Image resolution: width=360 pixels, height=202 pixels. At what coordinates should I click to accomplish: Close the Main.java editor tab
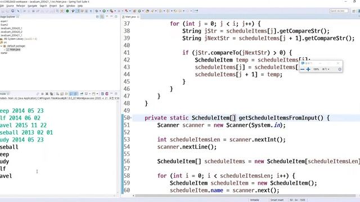[x=138, y=17]
